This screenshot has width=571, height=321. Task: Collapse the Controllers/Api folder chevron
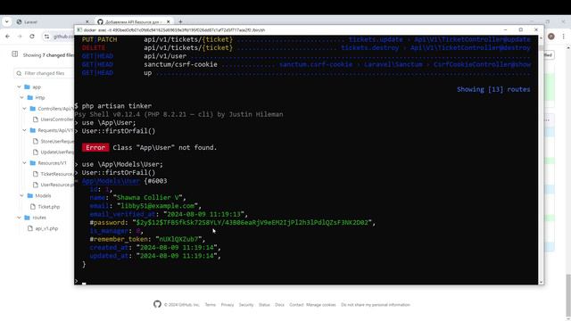[x=24, y=109]
